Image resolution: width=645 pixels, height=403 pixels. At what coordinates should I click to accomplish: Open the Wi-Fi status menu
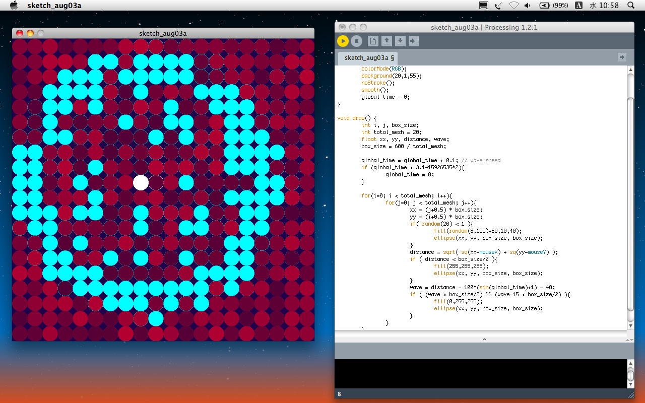tap(513, 6)
